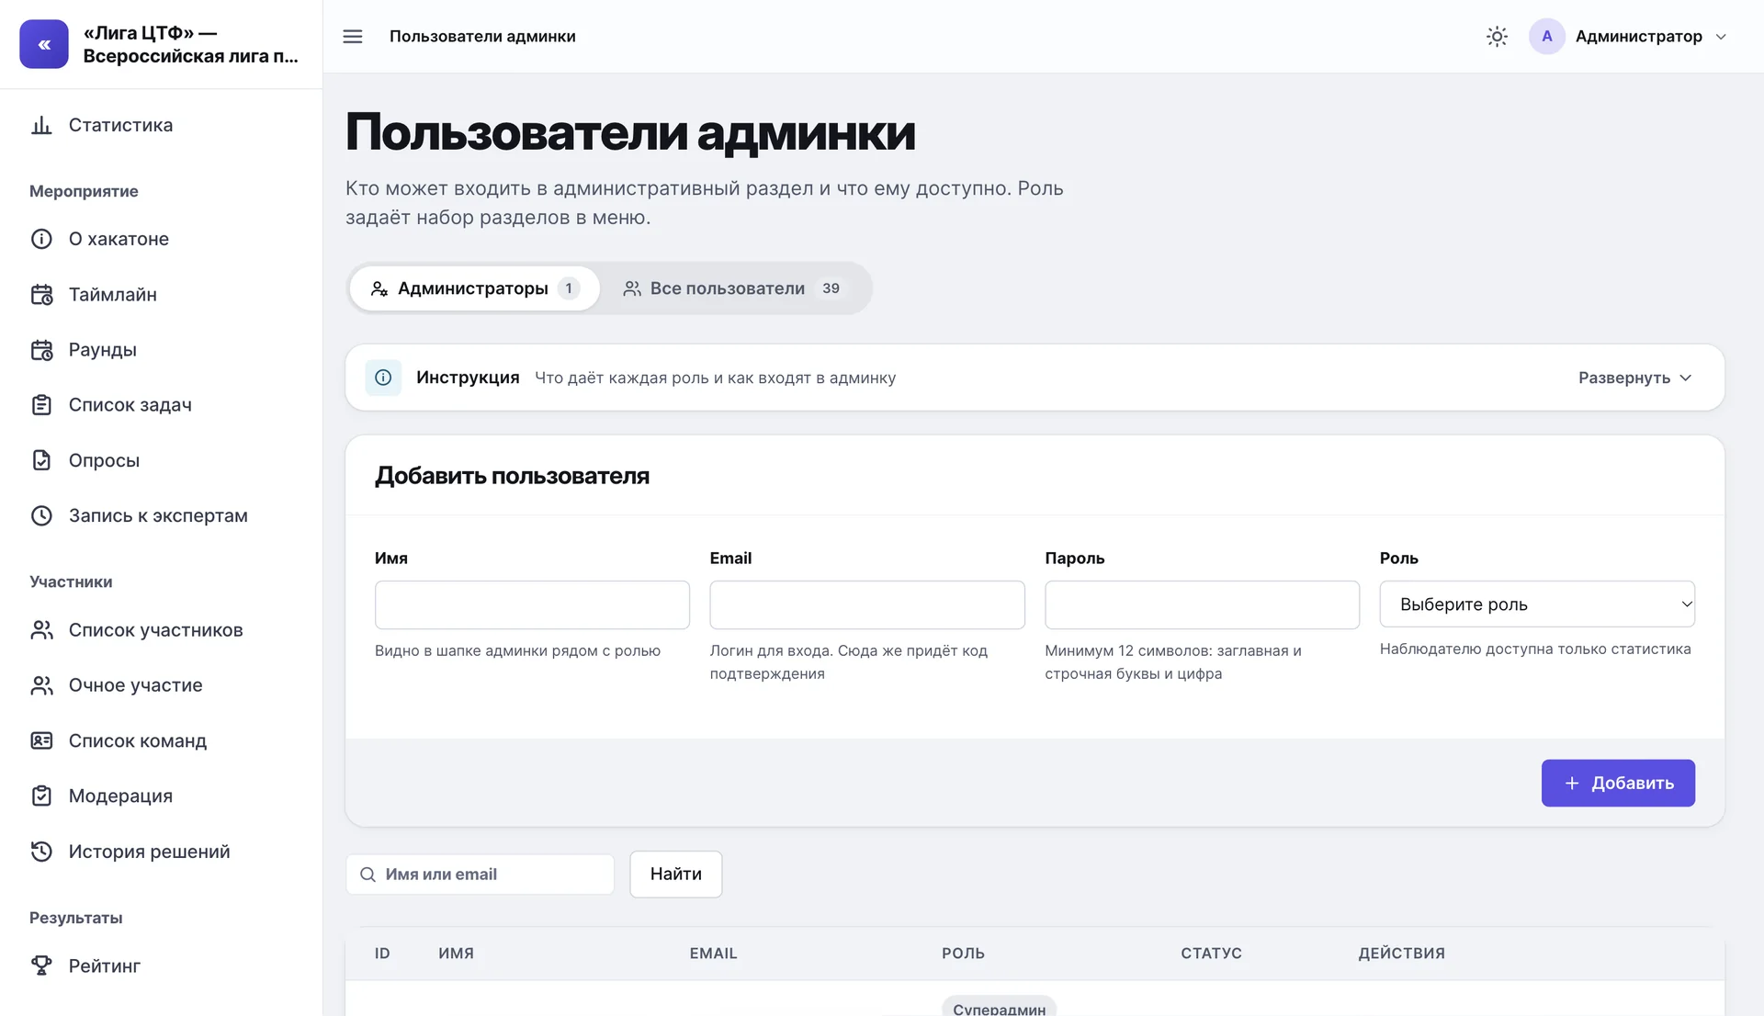This screenshot has width=1764, height=1016.
Task: Click the Опросы document check icon
Action: (x=41, y=460)
